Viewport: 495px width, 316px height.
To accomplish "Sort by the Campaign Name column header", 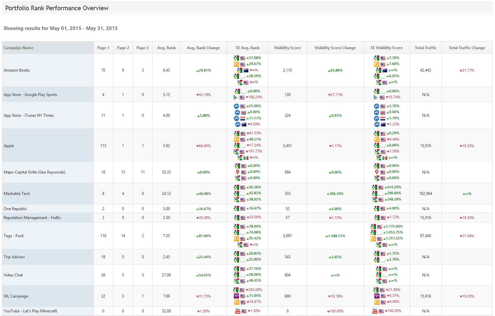I will [x=18, y=48].
